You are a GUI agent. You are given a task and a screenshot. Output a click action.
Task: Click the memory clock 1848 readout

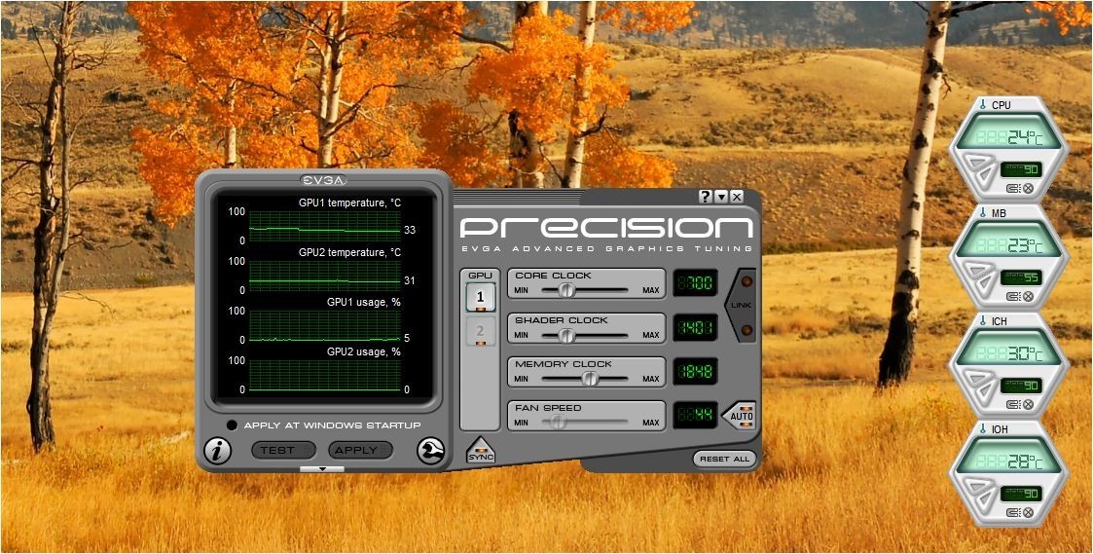tap(695, 371)
